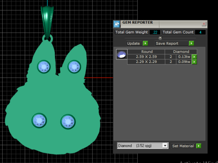218x163 pixels.
Task: Click the green arrow next to Save Report
Action: pos(191,43)
